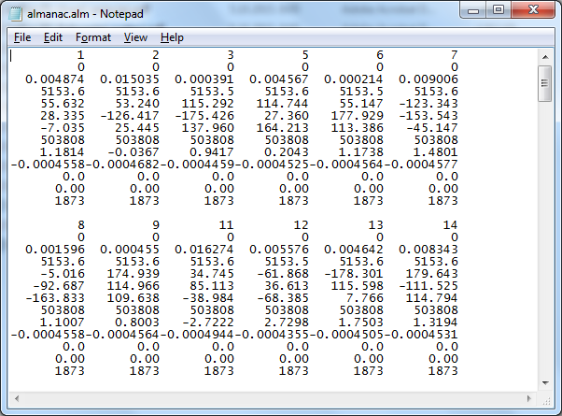Click the value 0.004874
The width and height of the screenshot is (562, 416).
[55, 79]
